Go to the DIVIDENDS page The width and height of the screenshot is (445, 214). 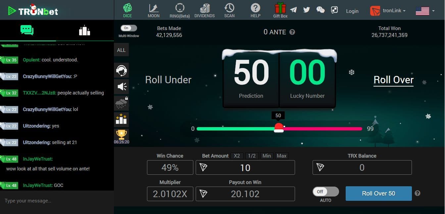[205, 11]
